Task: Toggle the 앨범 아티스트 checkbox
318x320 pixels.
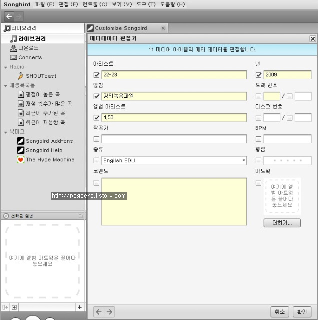Action: click(96, 118)
